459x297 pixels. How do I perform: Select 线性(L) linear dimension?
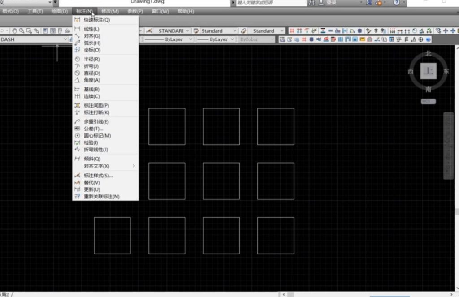pyautogui.click(x=91, y=29)
